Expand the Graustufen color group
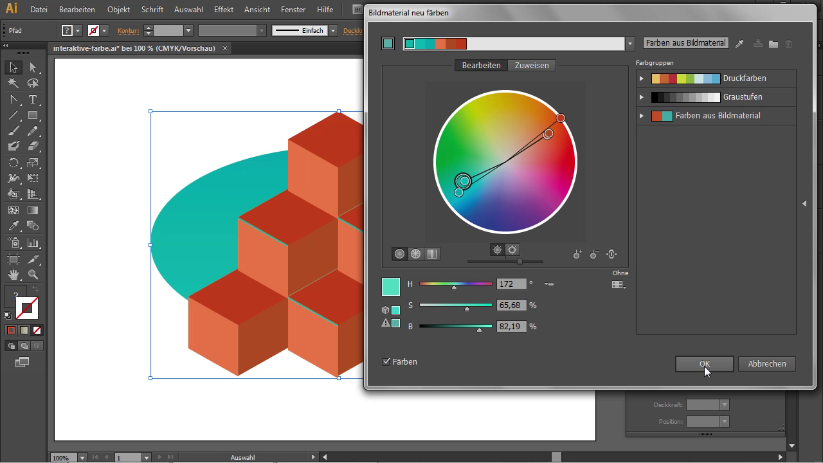 641,97
